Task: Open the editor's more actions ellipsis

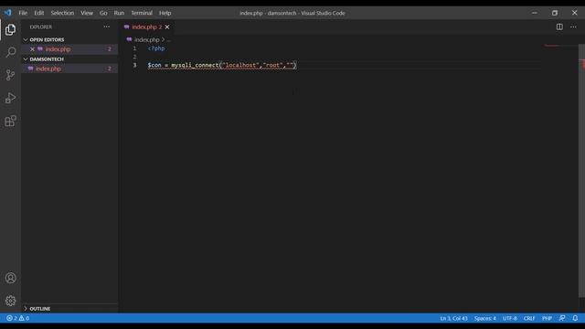Action: click(x=573, y=27)
